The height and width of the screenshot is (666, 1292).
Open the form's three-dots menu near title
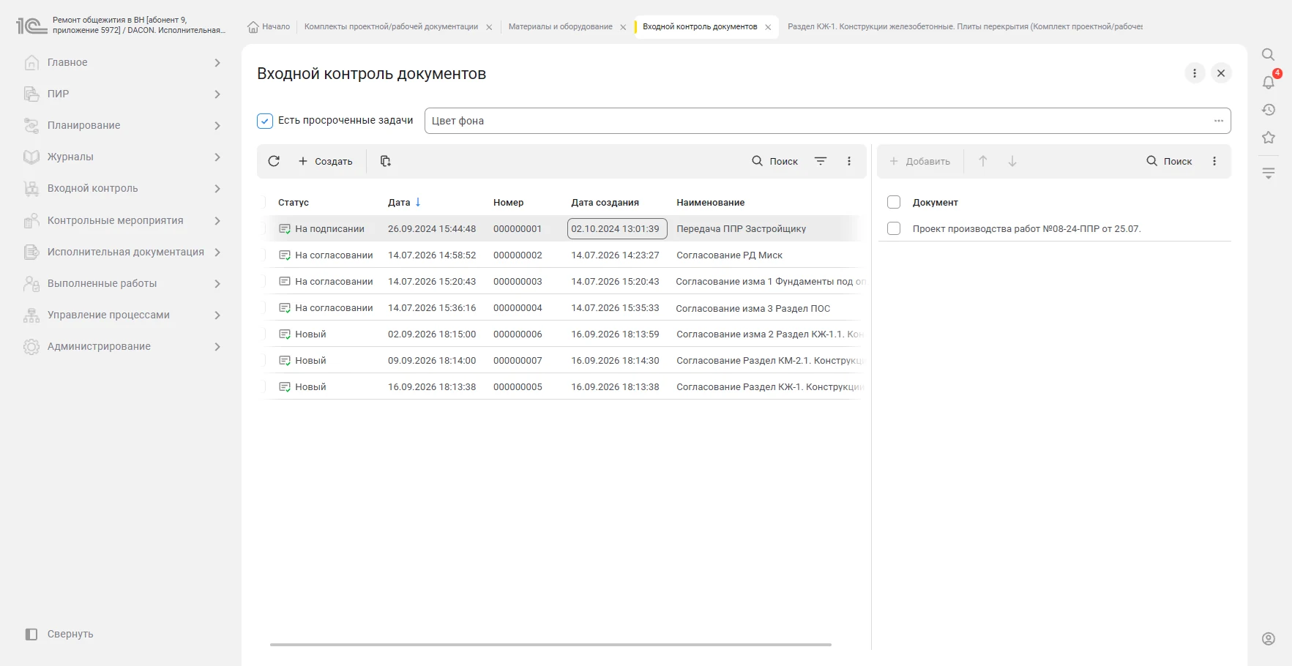(x=1195, y=73)
